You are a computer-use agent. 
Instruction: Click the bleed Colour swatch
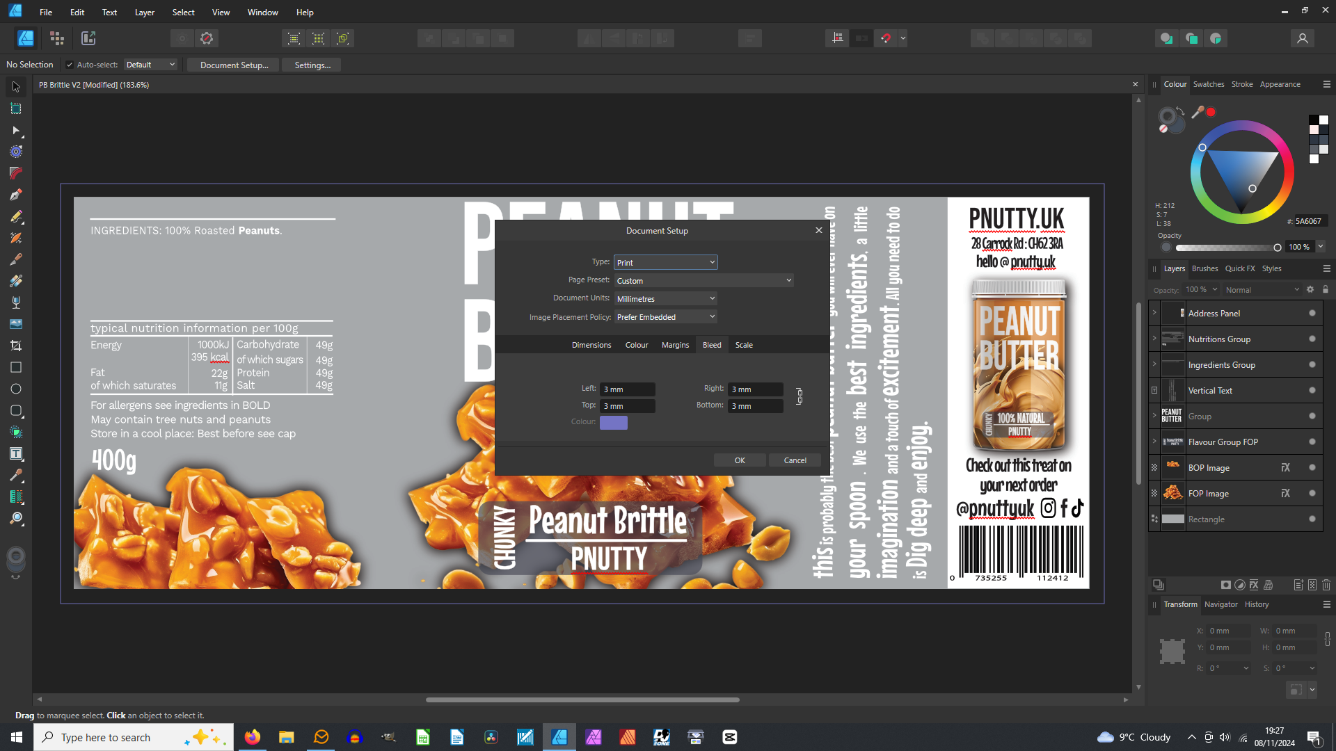tap(614, 423)
